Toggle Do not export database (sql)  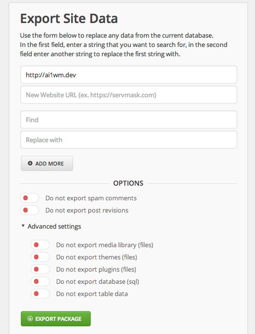point(40,282)
